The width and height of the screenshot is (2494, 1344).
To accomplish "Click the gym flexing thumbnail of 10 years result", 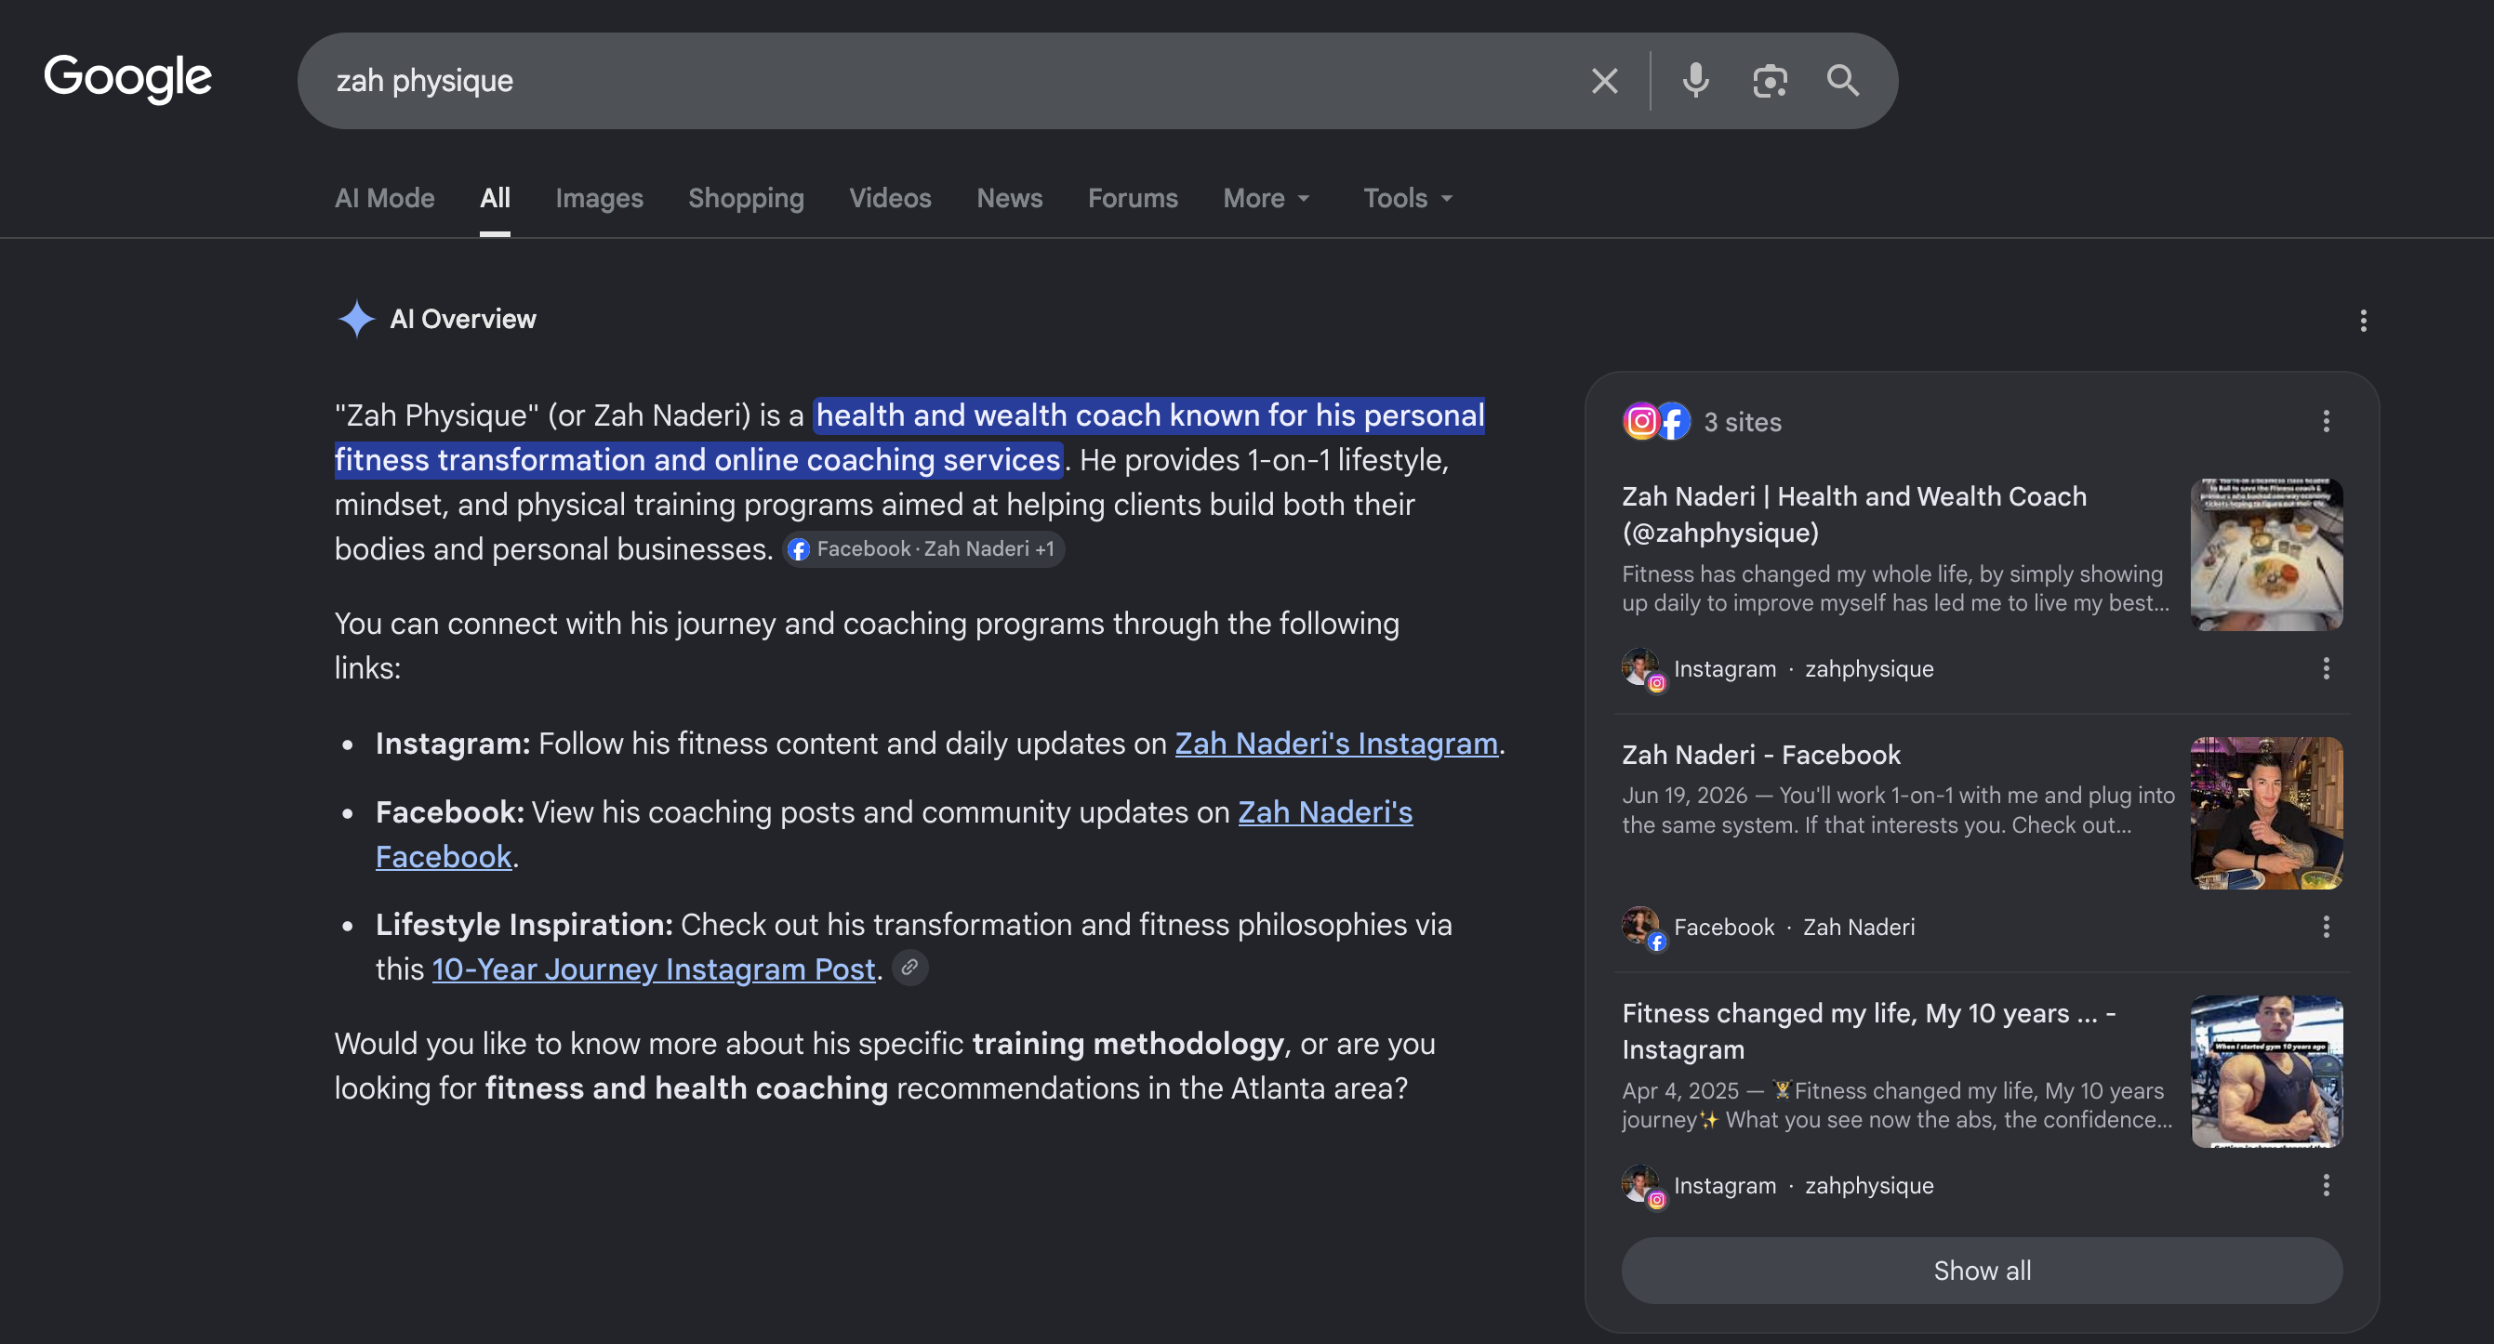I will coord(2266,1071).
